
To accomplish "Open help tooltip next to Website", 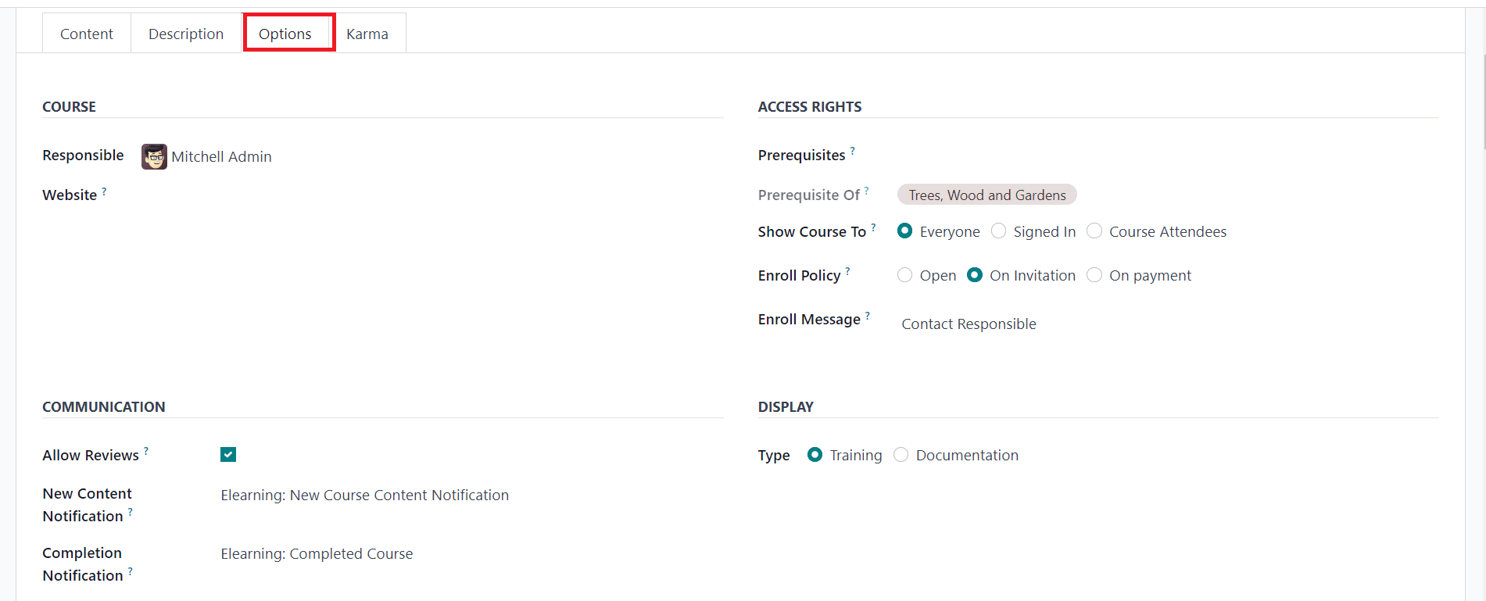I will pyautogui.click(x=104, y=191).
